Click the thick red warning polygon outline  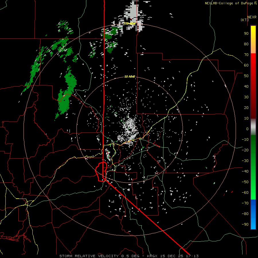[x=101, y=172]
